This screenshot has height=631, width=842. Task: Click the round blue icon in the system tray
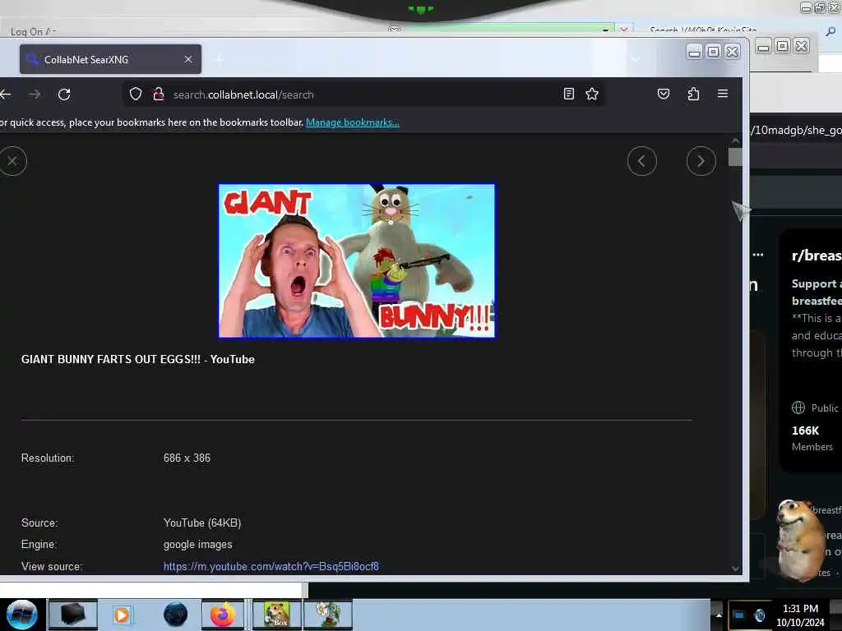759,615
